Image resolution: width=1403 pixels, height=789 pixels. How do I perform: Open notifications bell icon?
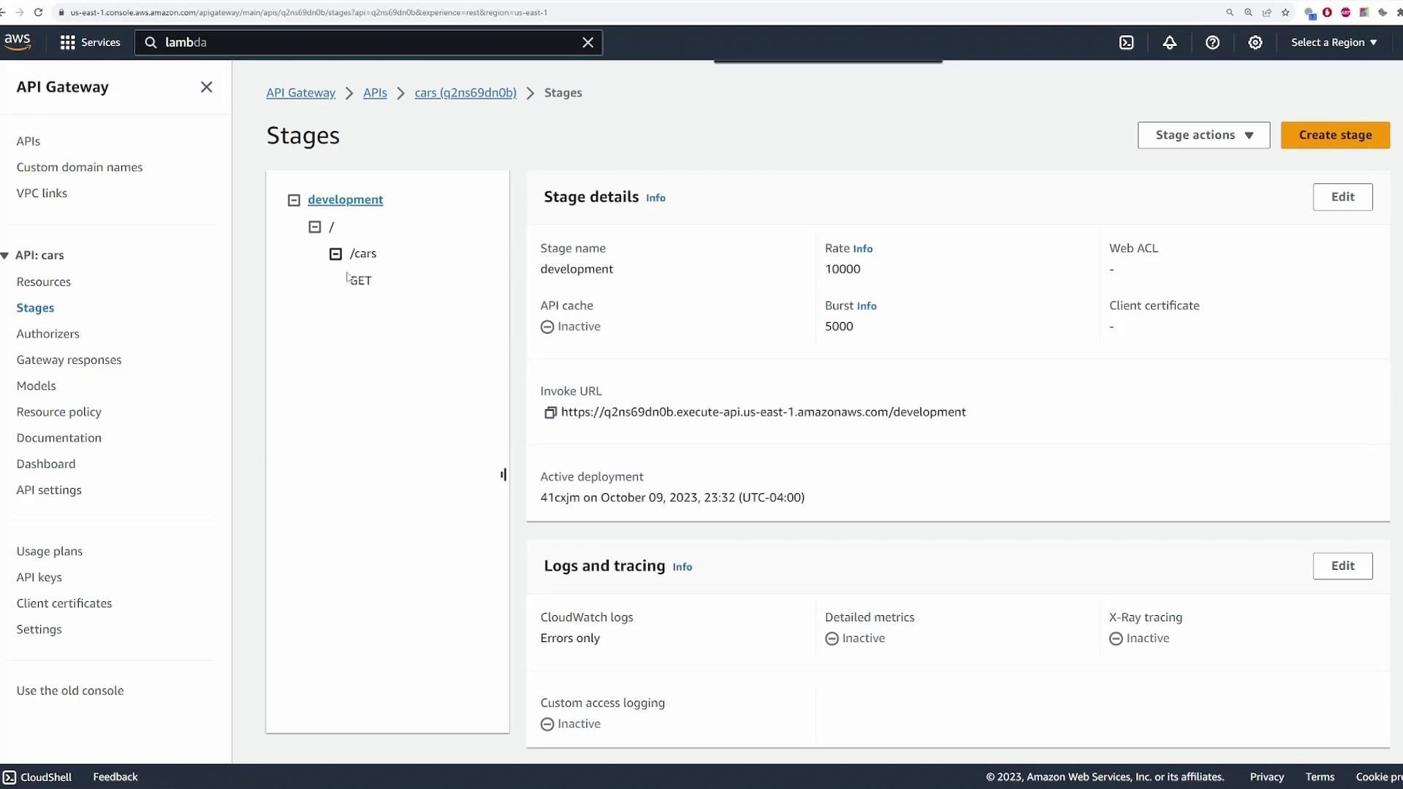pyautogui.click(x=1170, y=42)
